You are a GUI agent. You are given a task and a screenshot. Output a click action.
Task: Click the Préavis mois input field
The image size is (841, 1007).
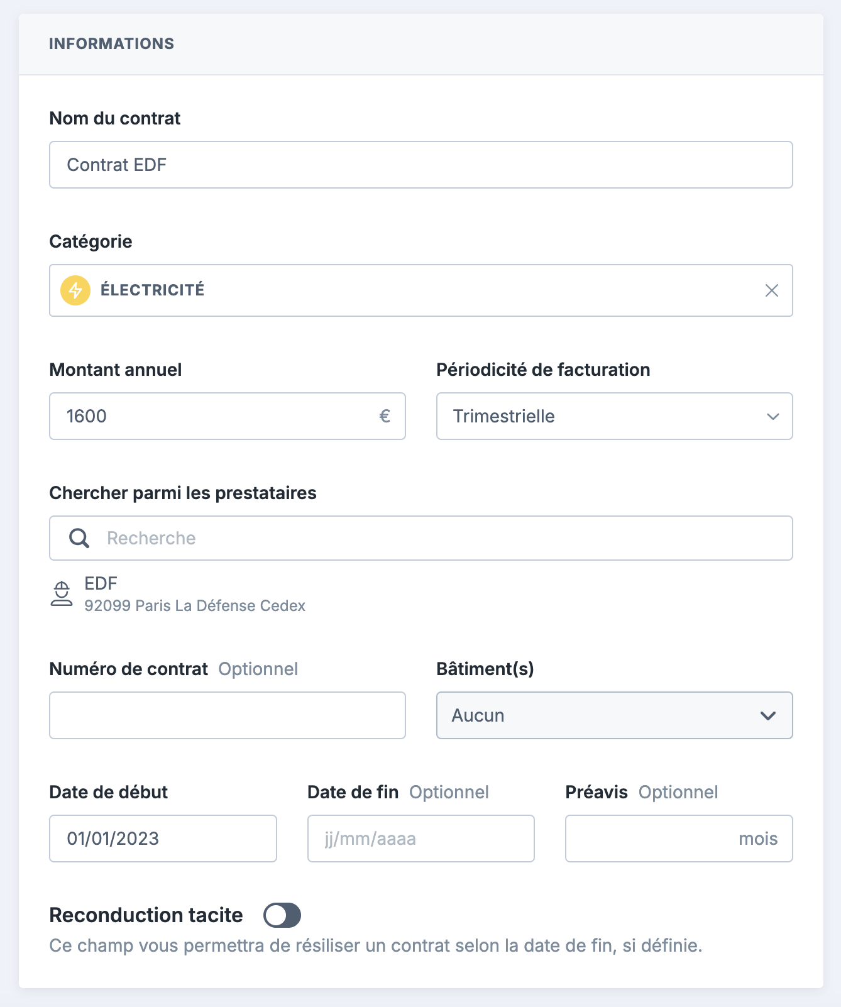(x=679, y=839)
